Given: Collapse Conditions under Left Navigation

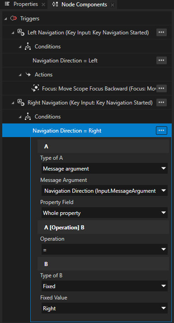Looking at the screenshot, I should 20,47.
